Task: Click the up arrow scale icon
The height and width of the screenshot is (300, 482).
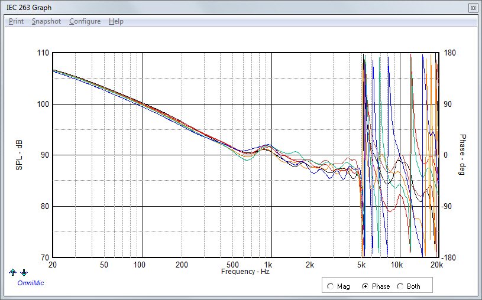Action: 13,272
